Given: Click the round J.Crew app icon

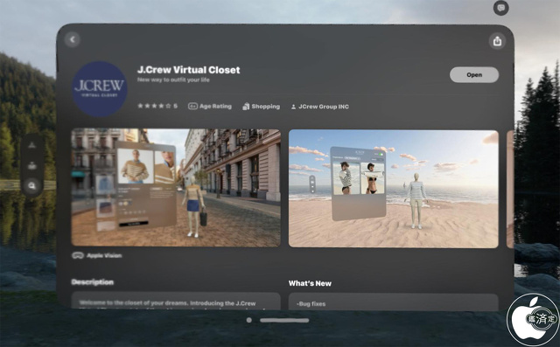Looking at the screenshot, I should tap(100, 89).
